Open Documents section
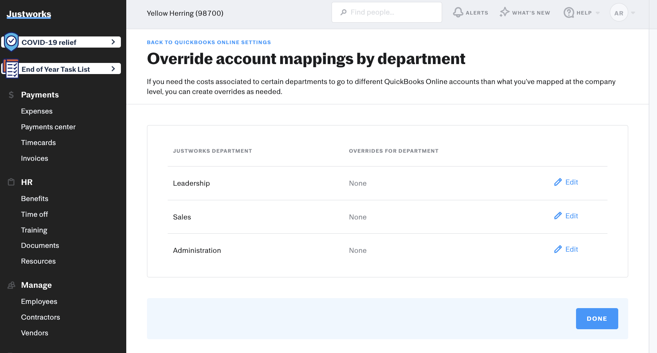Image resolution: width=657 pixels, height=353 pixels. [x=40, y=246]
